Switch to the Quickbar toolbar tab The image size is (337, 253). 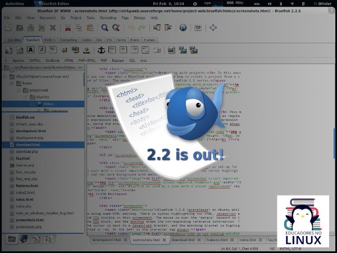[x=14, y=40]
